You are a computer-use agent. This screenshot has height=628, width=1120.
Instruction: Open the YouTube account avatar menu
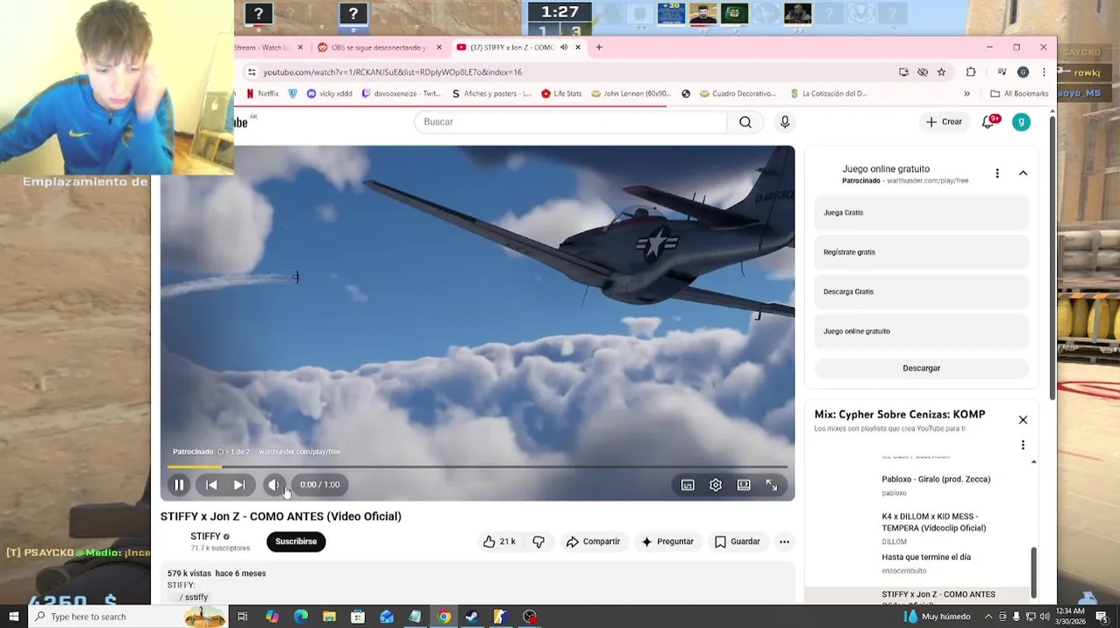1021,122
